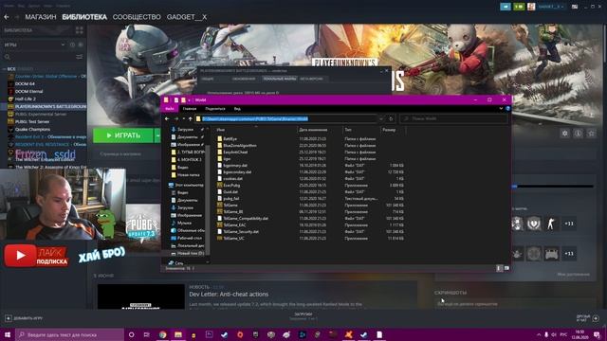Open Сеть network in Explorer sidebar
This screenshot has width=607, height=341.
(176, 263)
